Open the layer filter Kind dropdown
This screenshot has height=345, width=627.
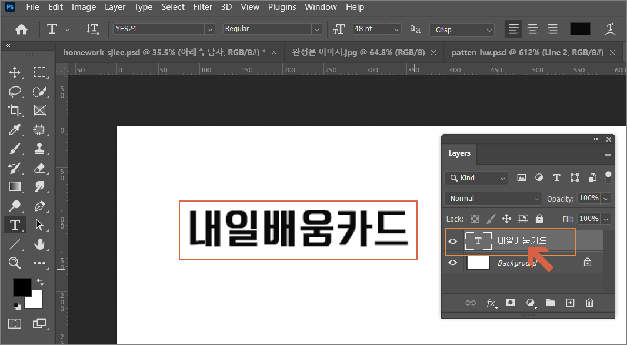tap(476, 178)
